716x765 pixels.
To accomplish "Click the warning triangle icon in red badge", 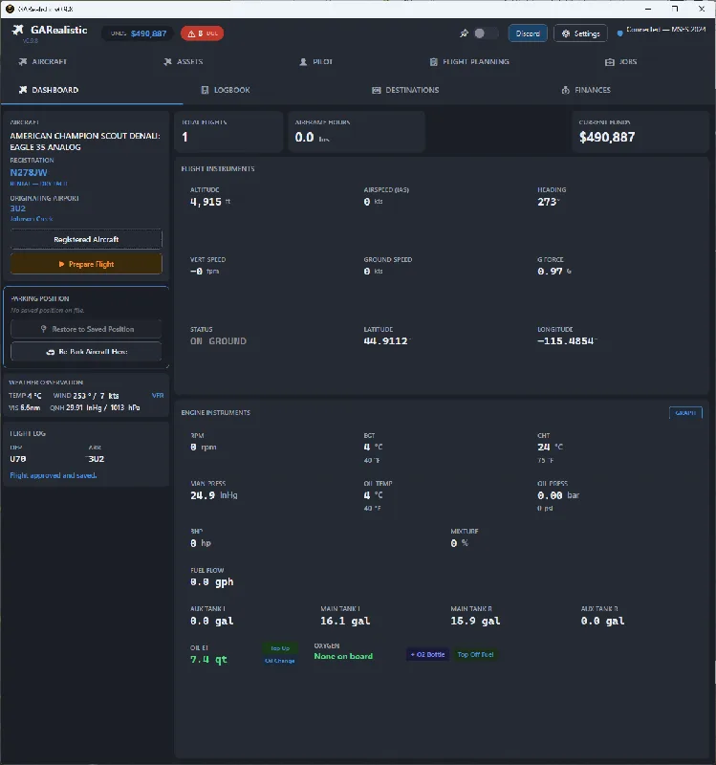I will pos(191,33).
